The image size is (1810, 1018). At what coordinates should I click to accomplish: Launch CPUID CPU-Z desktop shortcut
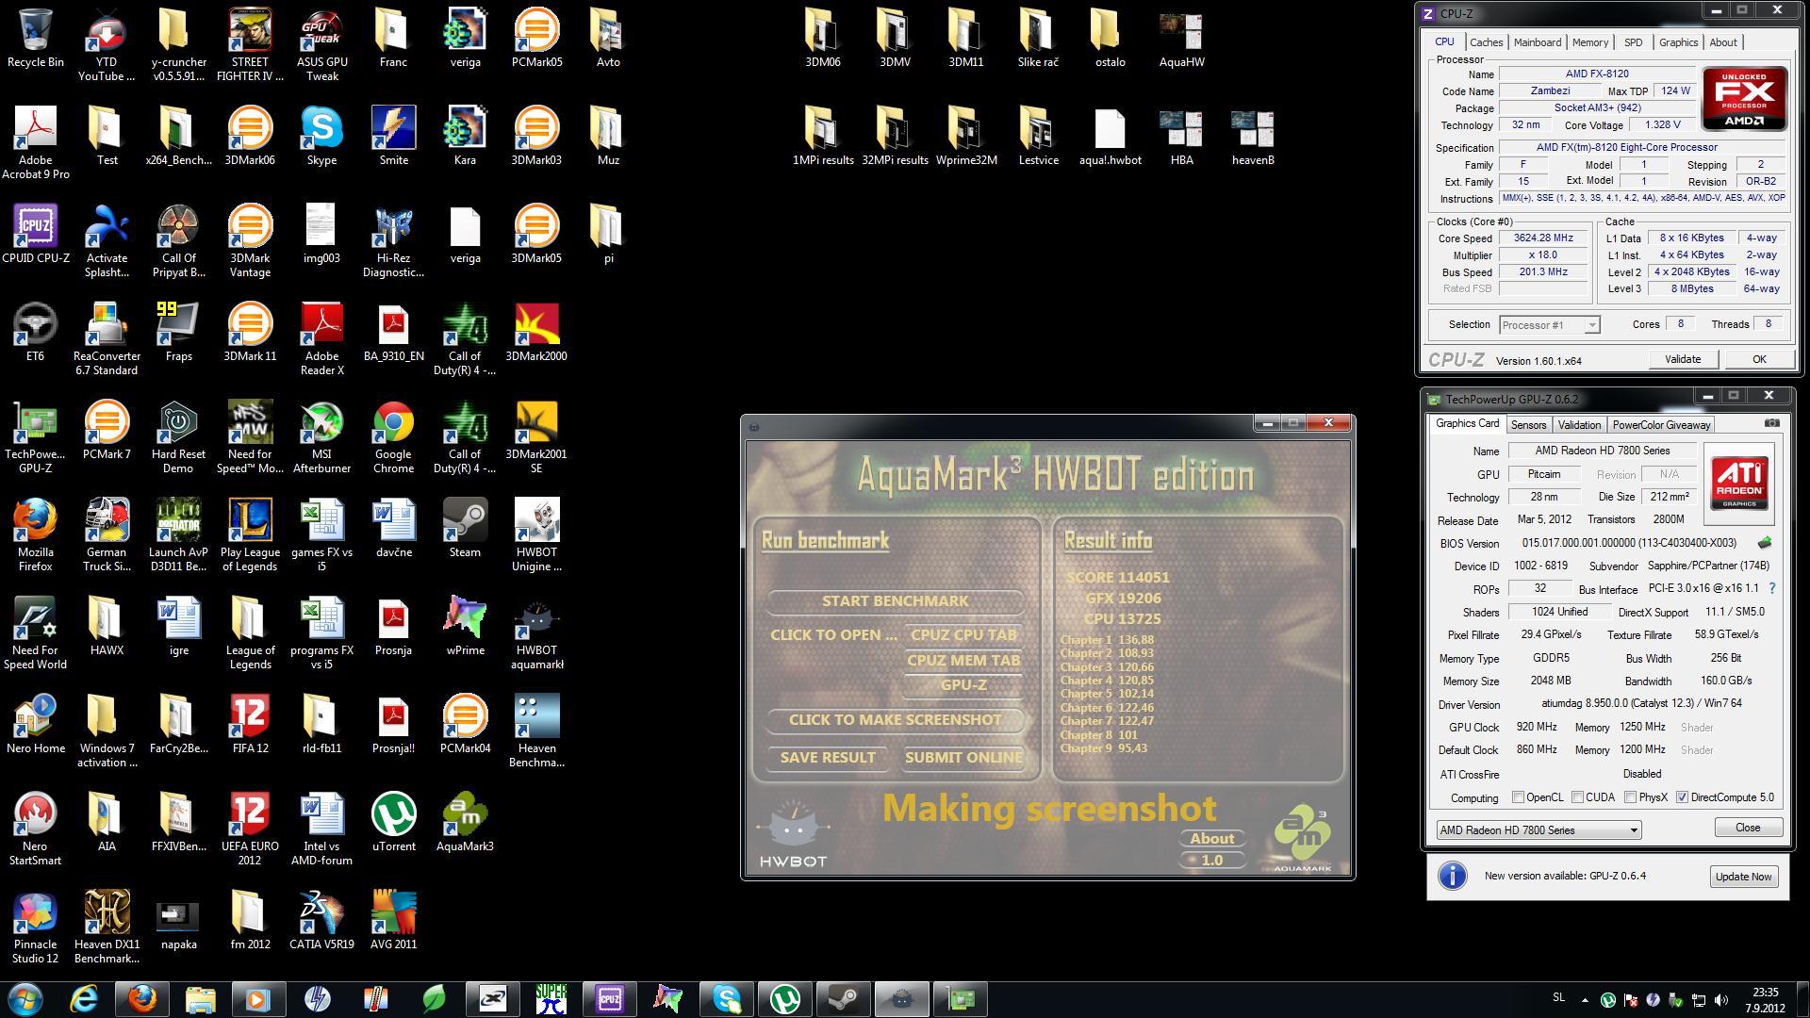(x=36, y=236)
